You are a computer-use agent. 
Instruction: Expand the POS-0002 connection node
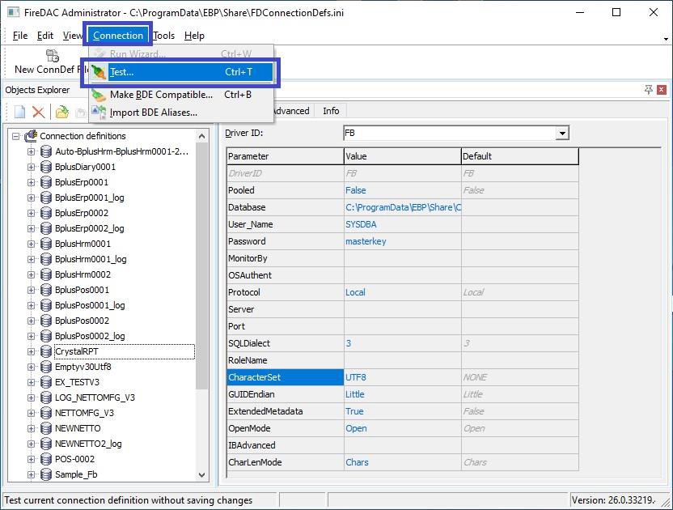pos(31,459)
